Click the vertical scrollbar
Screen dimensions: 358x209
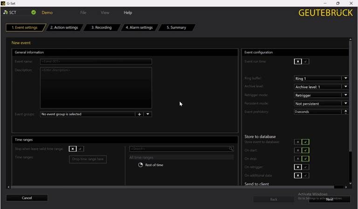coord(351,96)
